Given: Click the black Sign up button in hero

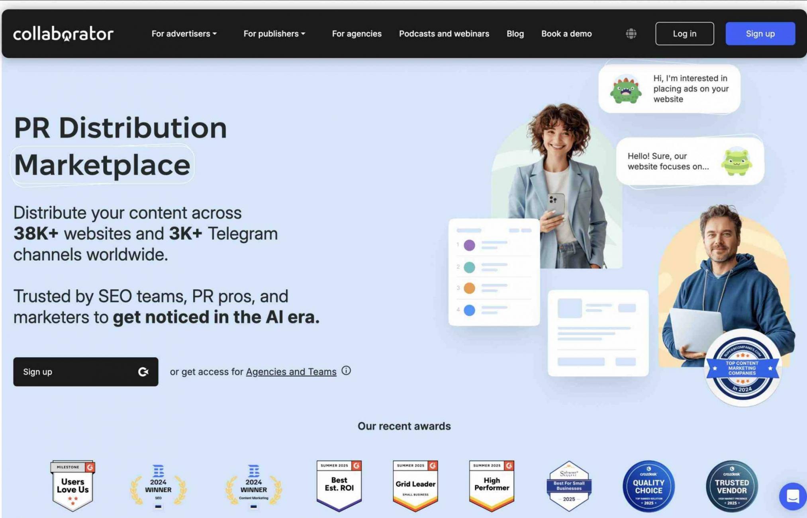Looking at the screenshot, I should click(x=86, y=371).
